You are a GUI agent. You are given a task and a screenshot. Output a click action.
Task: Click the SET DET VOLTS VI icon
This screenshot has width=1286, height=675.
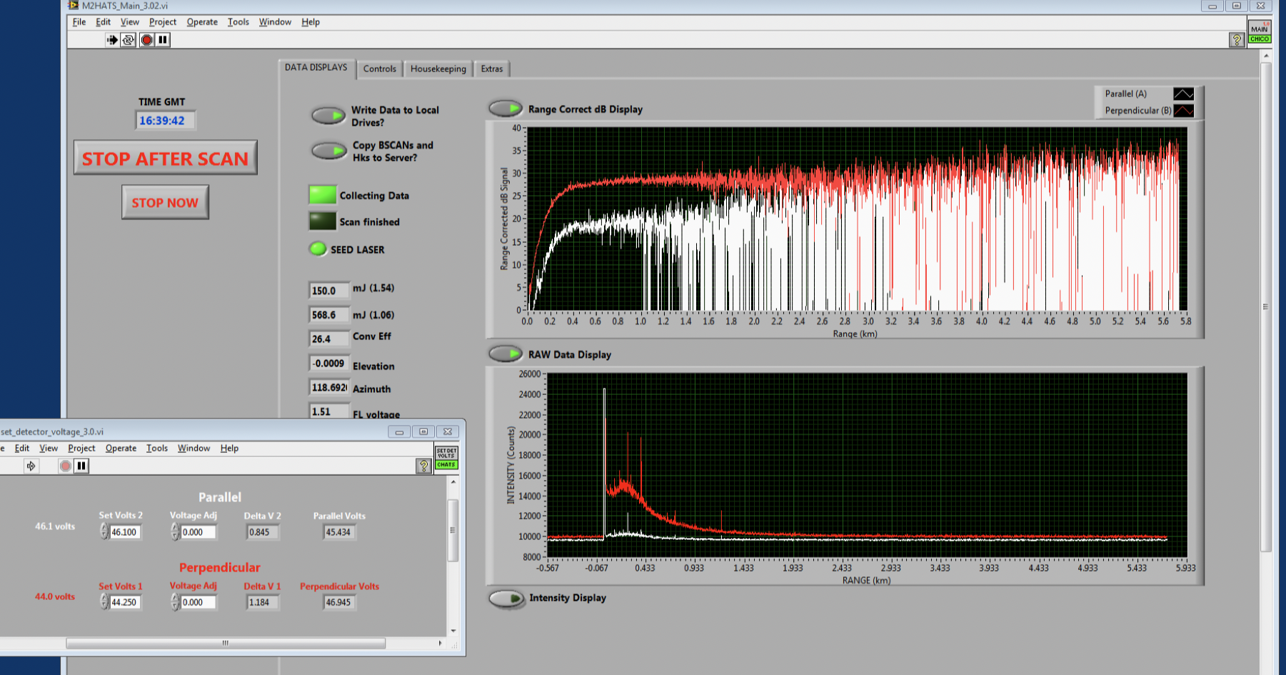(446, 457)
